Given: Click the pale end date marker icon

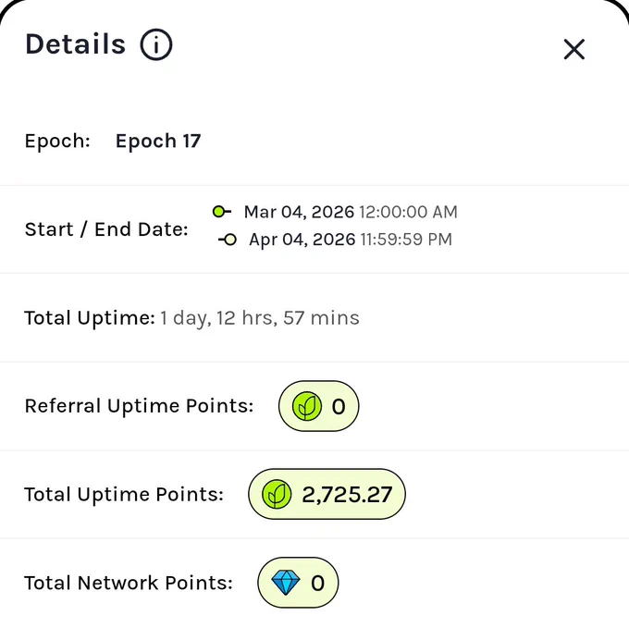Looking at the screenshot, I should (x=228, y=240).
